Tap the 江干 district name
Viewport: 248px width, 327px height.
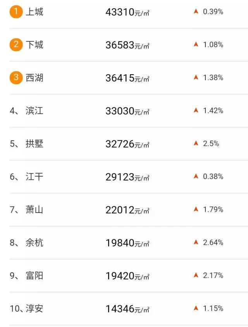pyautogui.click(x=34, y=177)
